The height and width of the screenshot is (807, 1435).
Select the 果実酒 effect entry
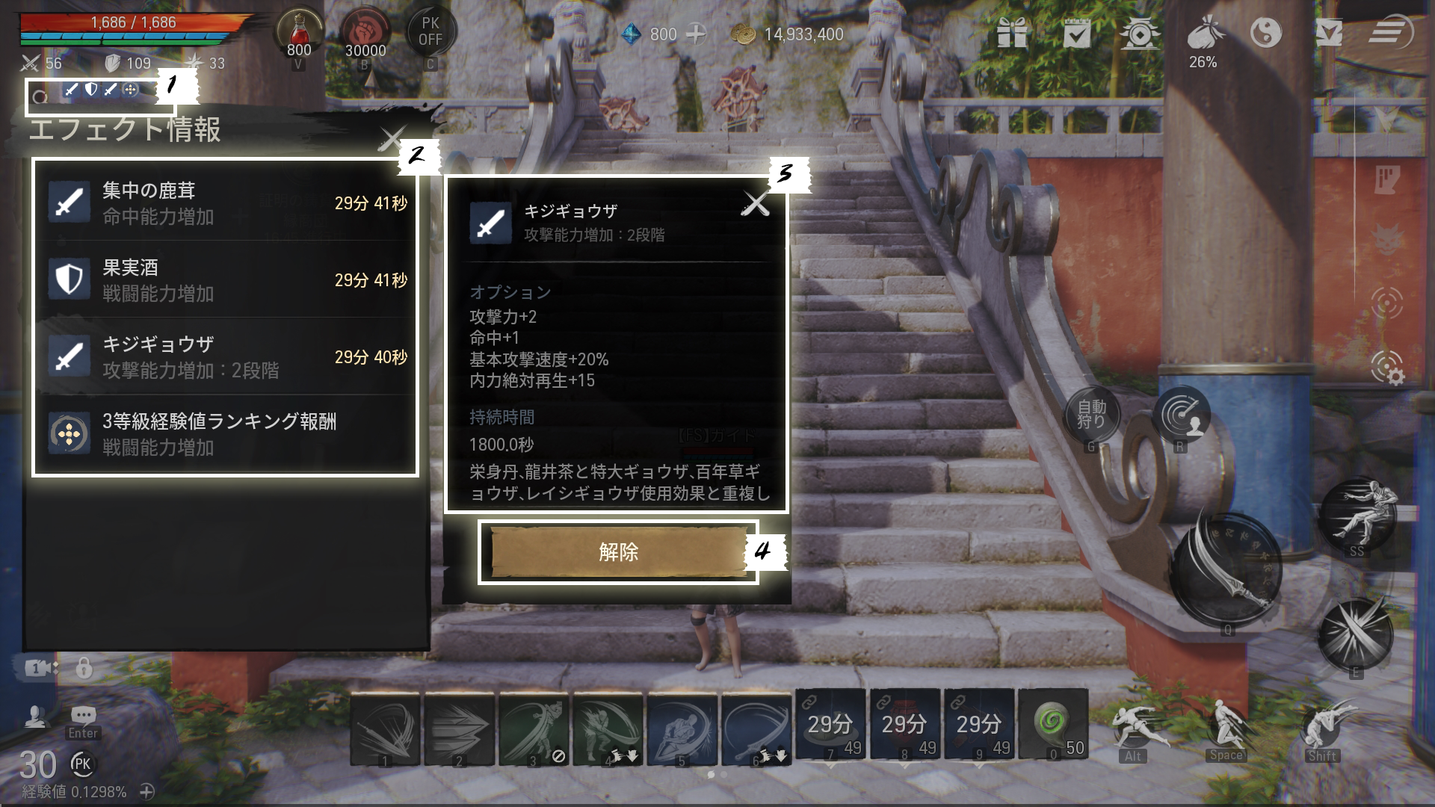coord(227,279)
